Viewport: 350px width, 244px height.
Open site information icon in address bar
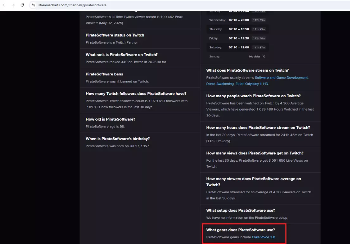point(33,5)
